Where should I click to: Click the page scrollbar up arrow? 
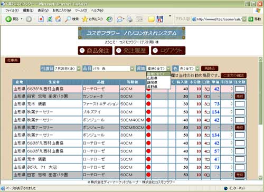(260, 59)
